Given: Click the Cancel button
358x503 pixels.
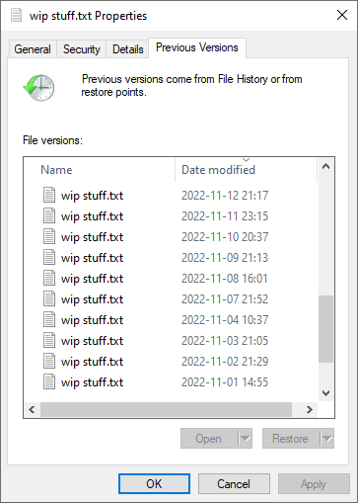Looking at the screenshot, I should 234,484.
